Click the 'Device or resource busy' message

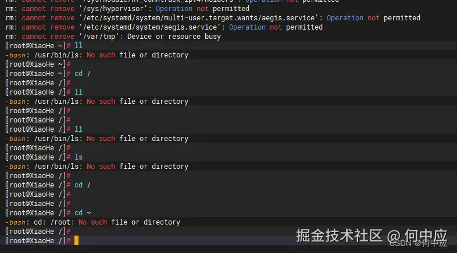pyautogui.click(x=174, y=37)
